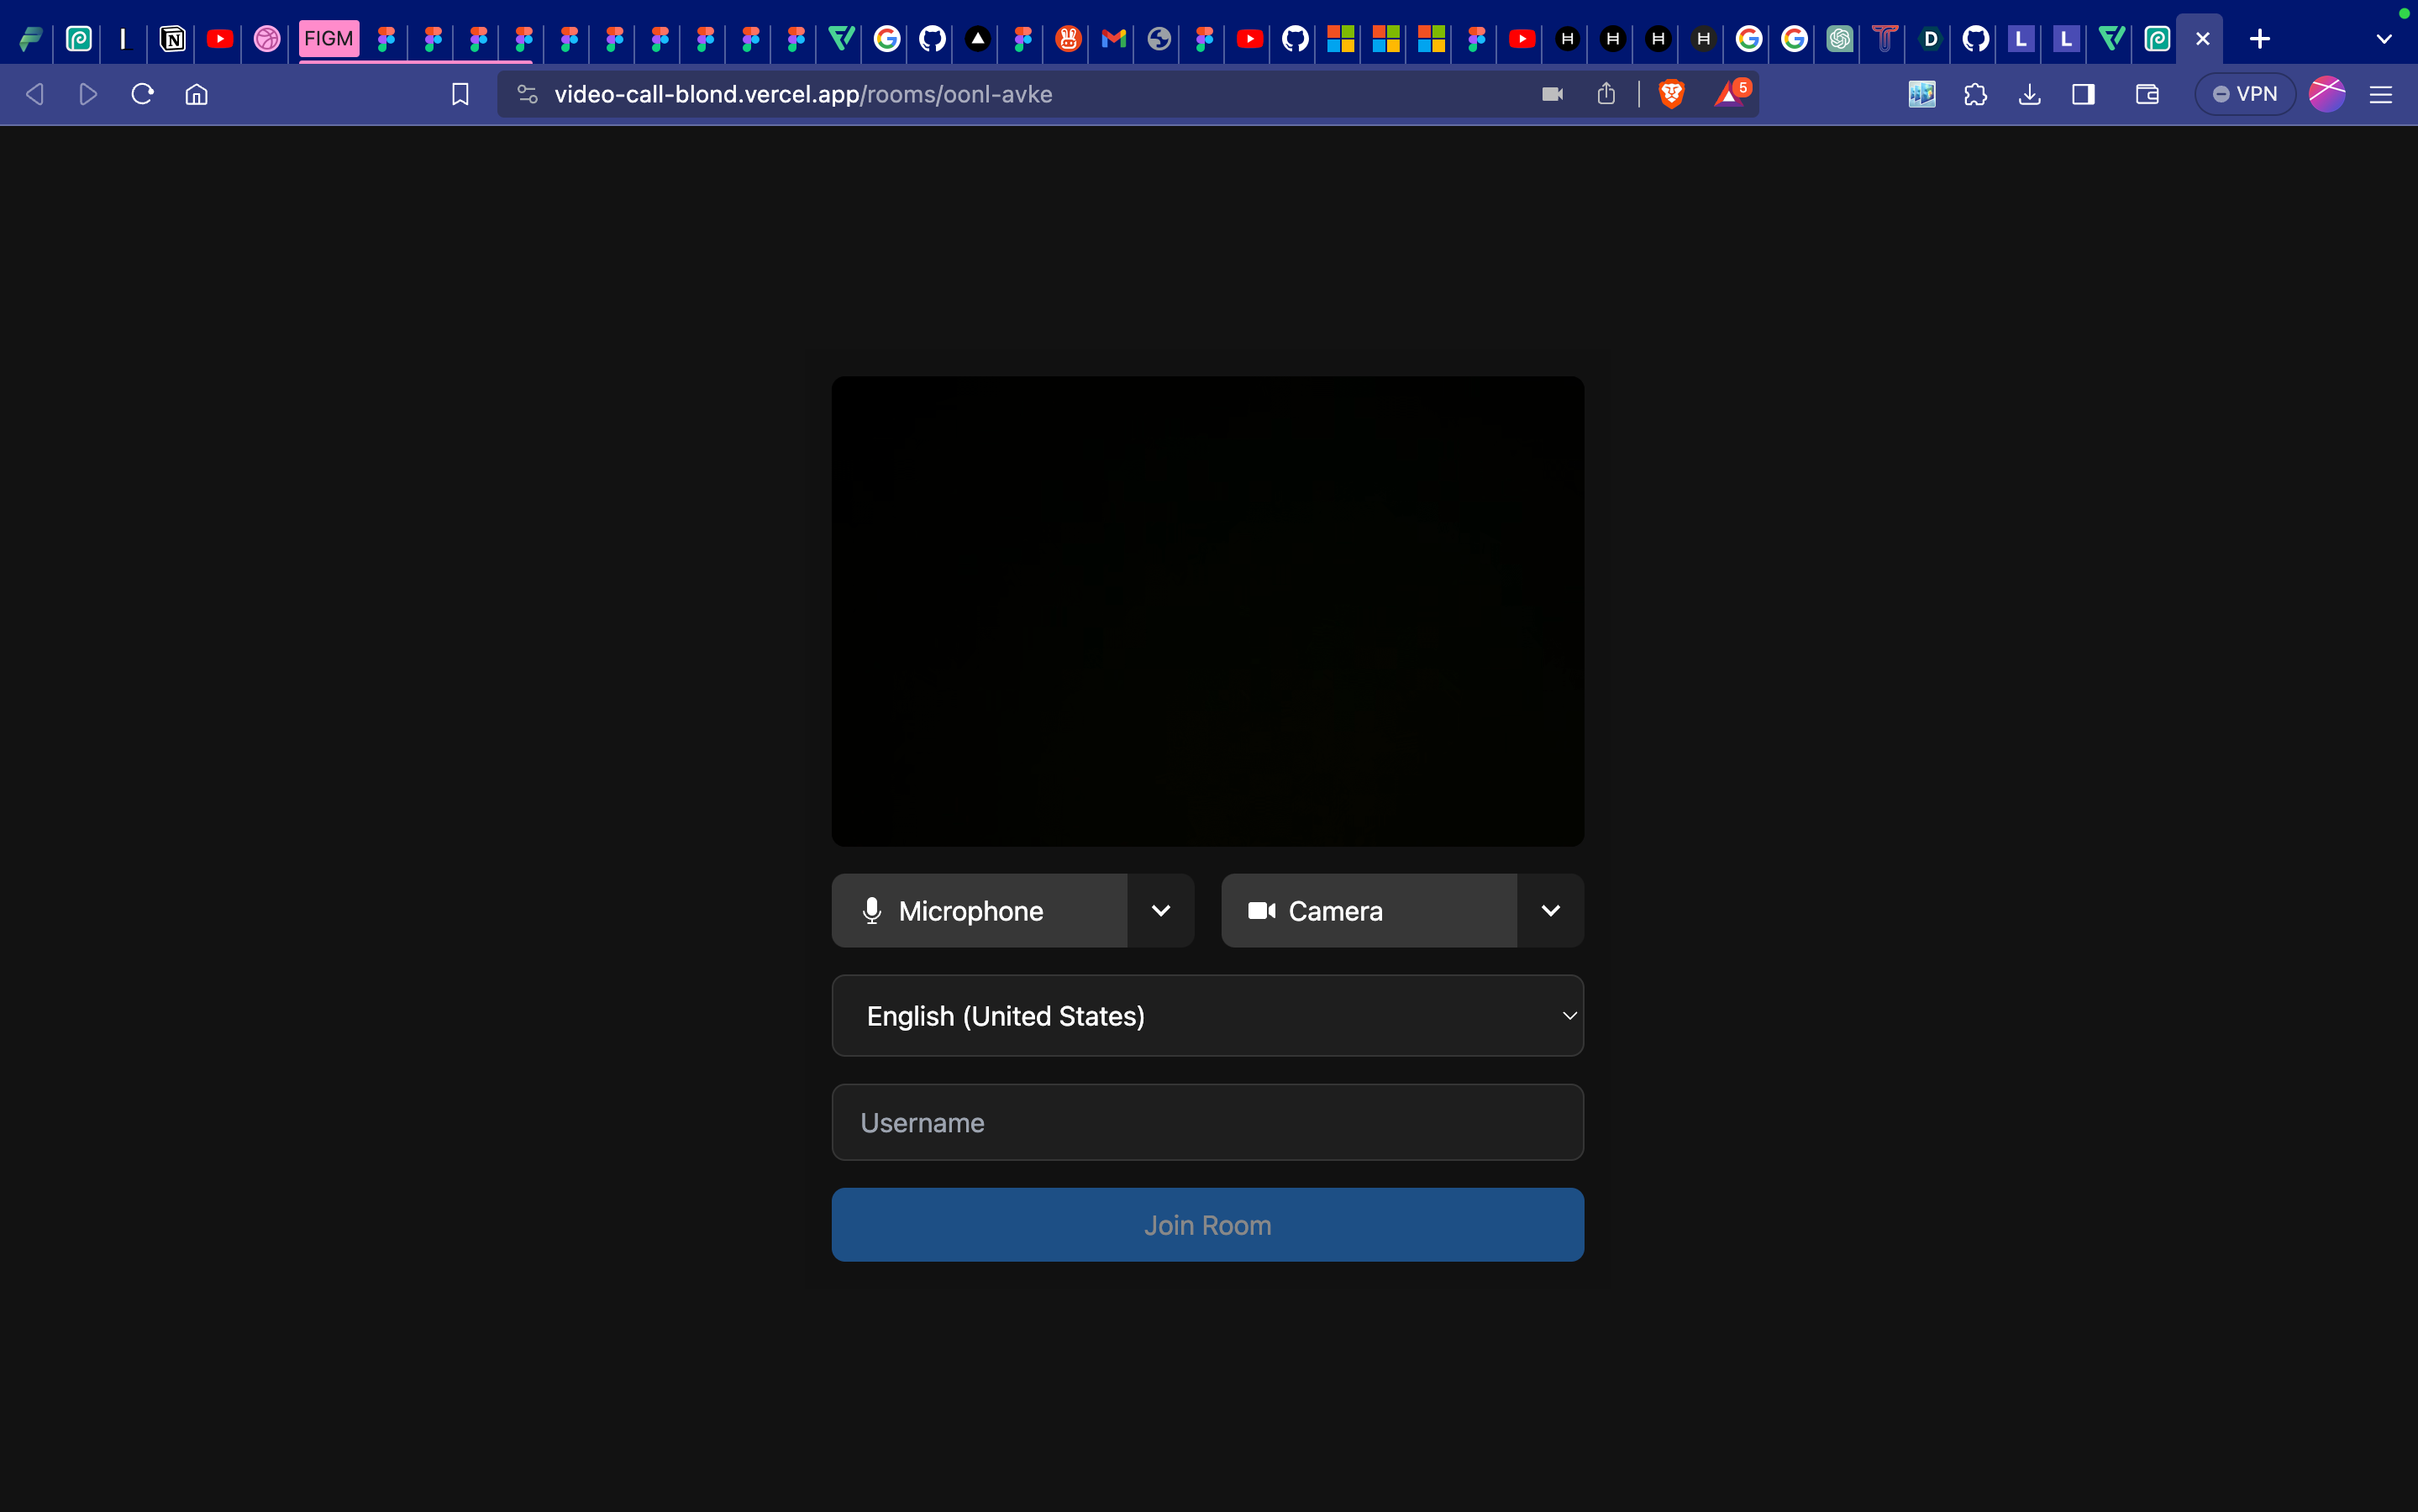Open the downloads icon
Screen dimensions: 2418x1512
pyautogui.click(x=2029, y=94)
